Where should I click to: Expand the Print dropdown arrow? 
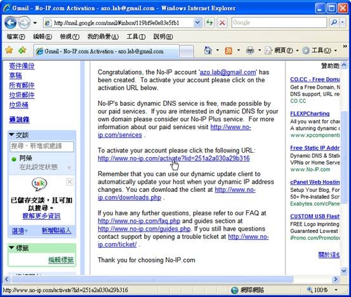point(260,51)
